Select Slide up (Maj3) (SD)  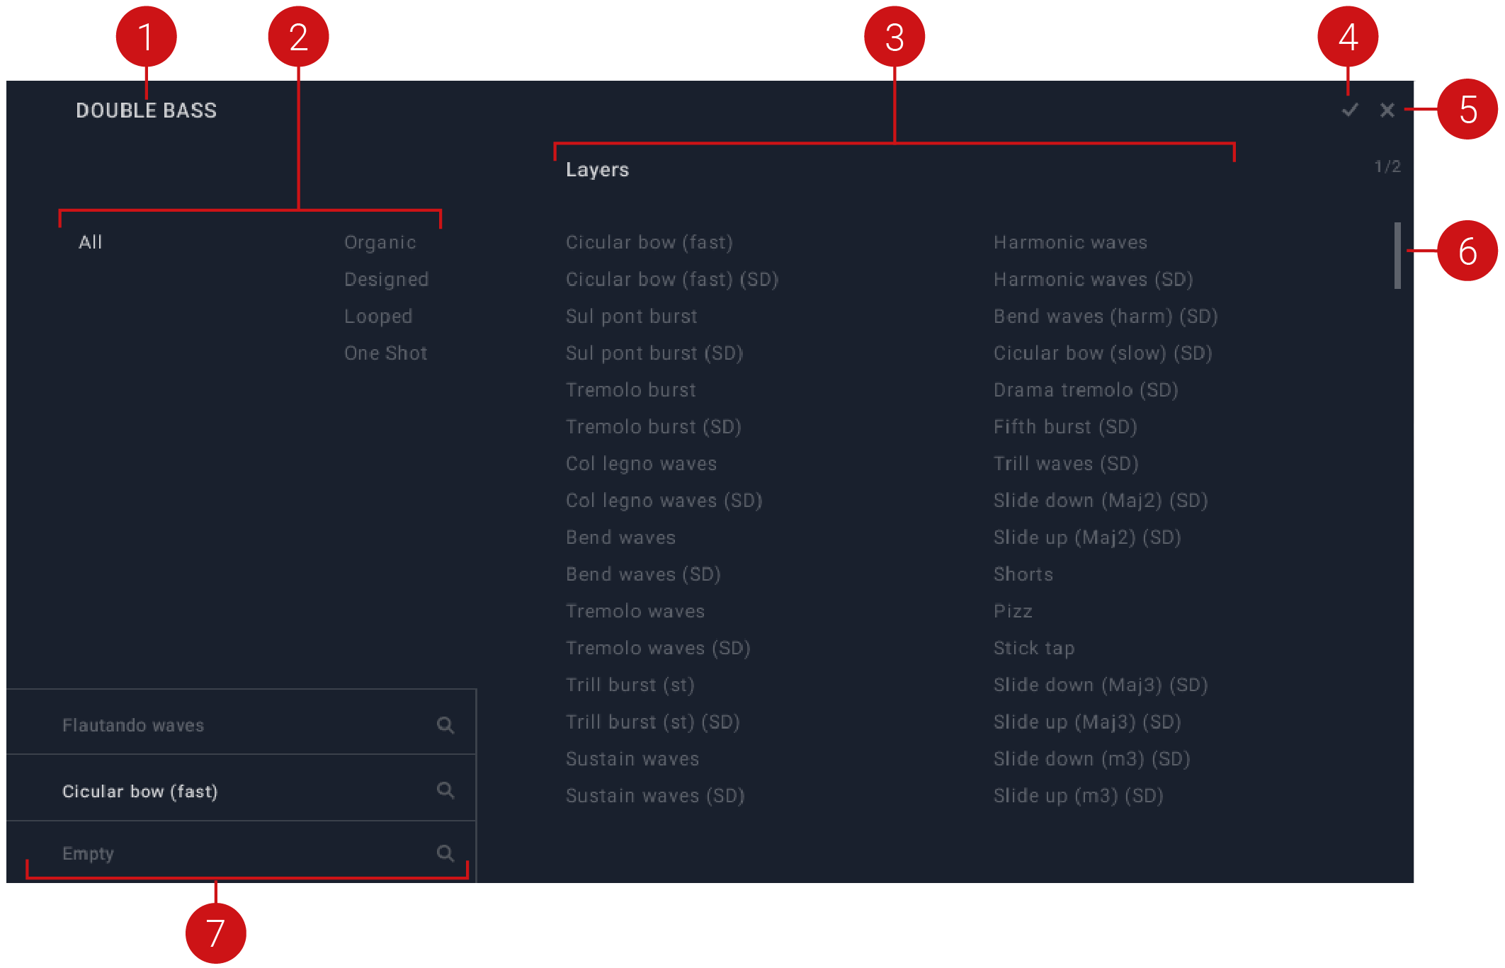(x=1086, y=722)
